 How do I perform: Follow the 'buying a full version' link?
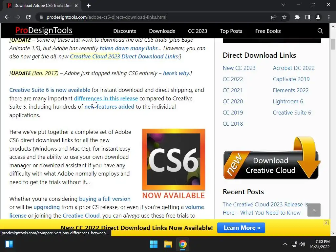click(105, 199)
